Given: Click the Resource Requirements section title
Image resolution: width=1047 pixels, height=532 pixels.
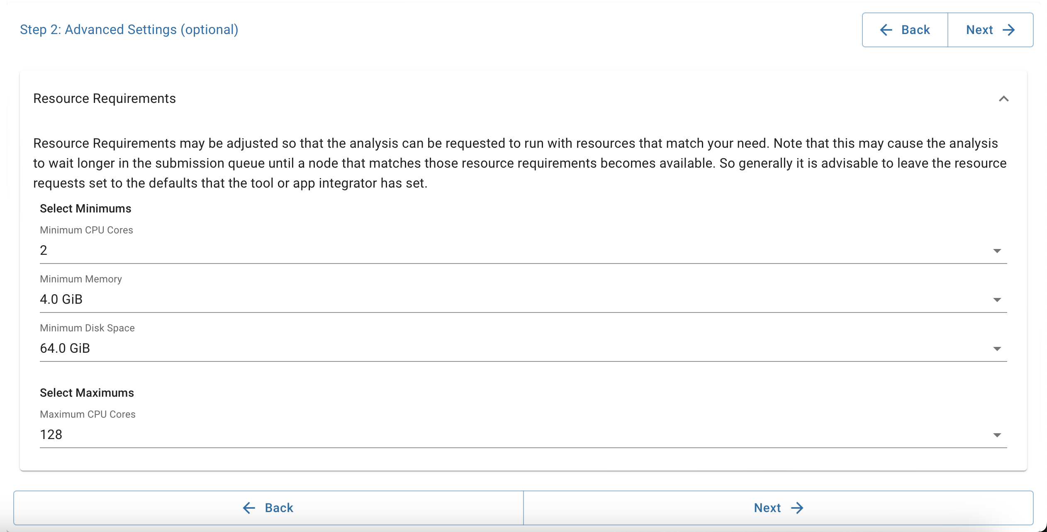Looking at the screenshot, I should click(104, 98).
